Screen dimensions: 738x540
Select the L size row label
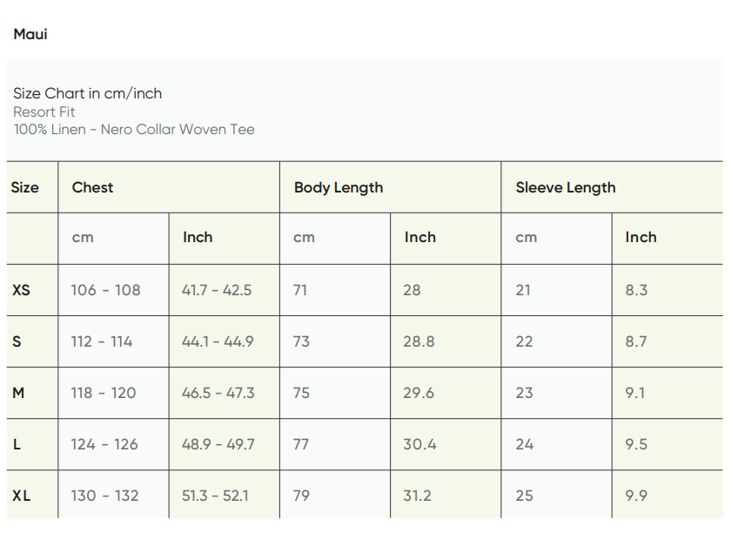17,444
